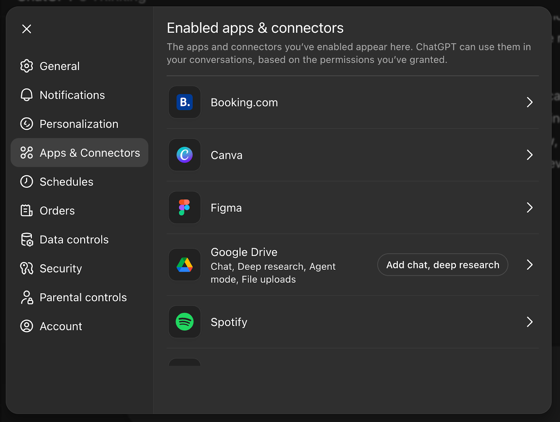Viewport: 560px width, 422px height.
Task: Select the Orders menu item
Action: point(57,211)
